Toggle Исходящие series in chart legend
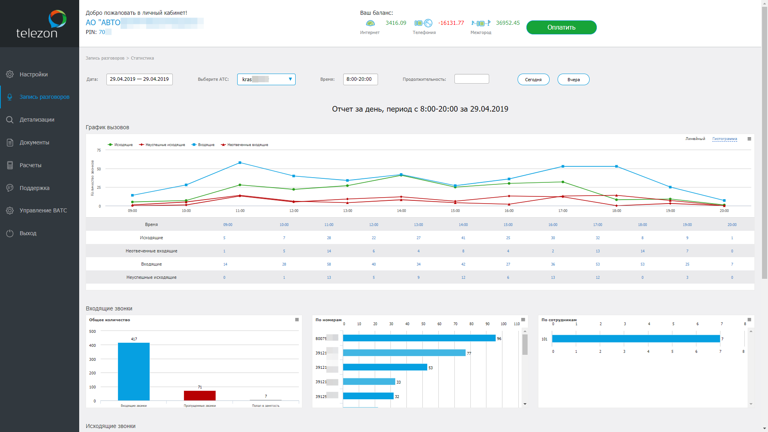The width and height of the screenshot is (768, 432). click(x=120, y=145)
